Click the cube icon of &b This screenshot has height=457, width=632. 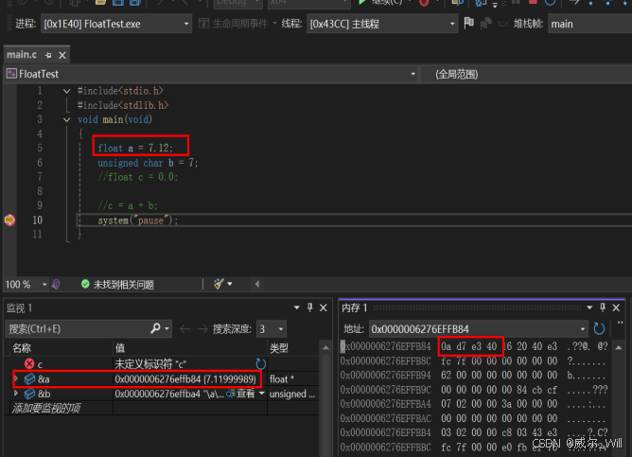(x=30, y=394)
